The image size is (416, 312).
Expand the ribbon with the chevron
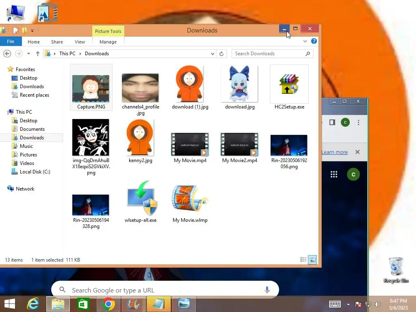tap(305, 41)
